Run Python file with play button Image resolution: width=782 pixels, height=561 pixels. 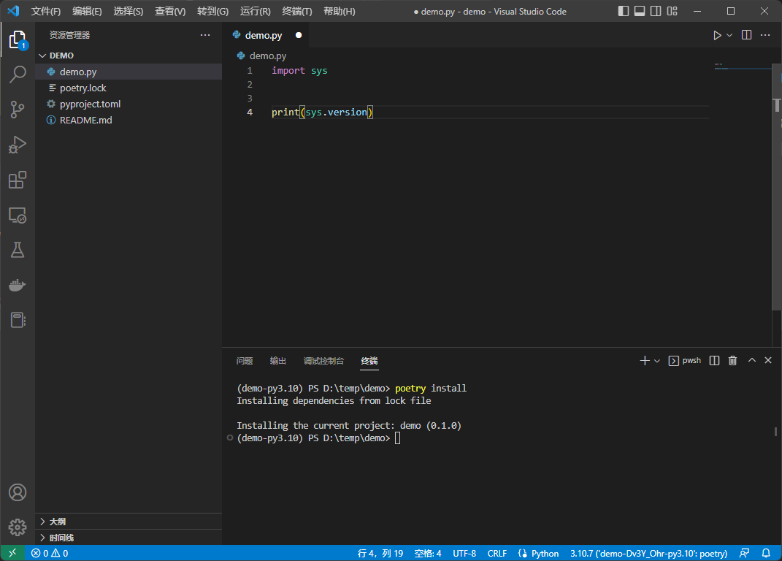(717, 36)
